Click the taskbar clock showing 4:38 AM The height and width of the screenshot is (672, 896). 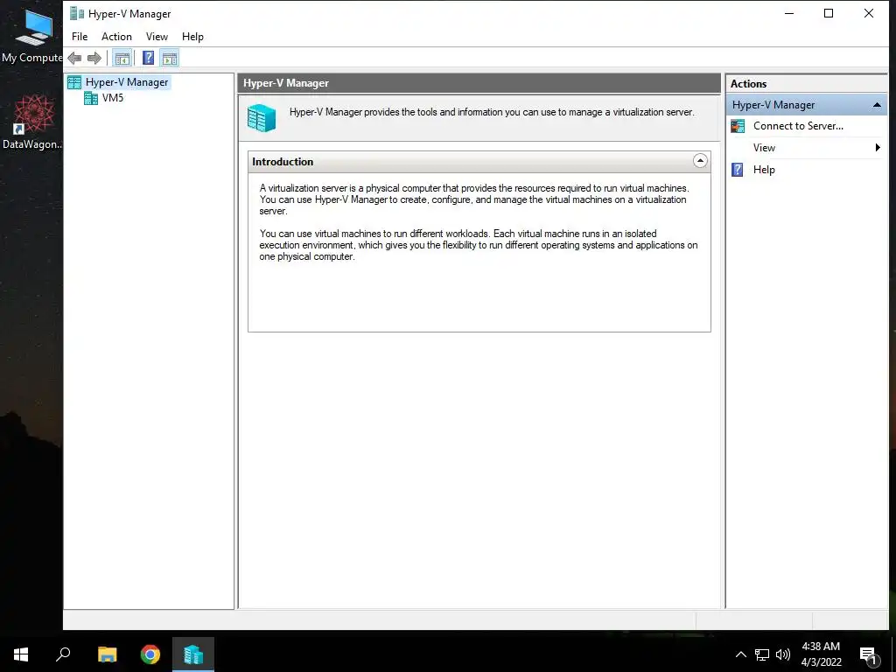point(821,654)
